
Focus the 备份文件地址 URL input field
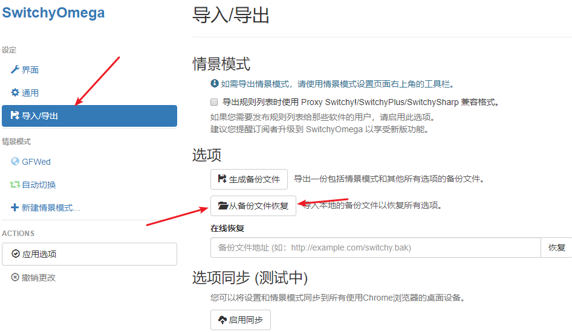[375, 247]
